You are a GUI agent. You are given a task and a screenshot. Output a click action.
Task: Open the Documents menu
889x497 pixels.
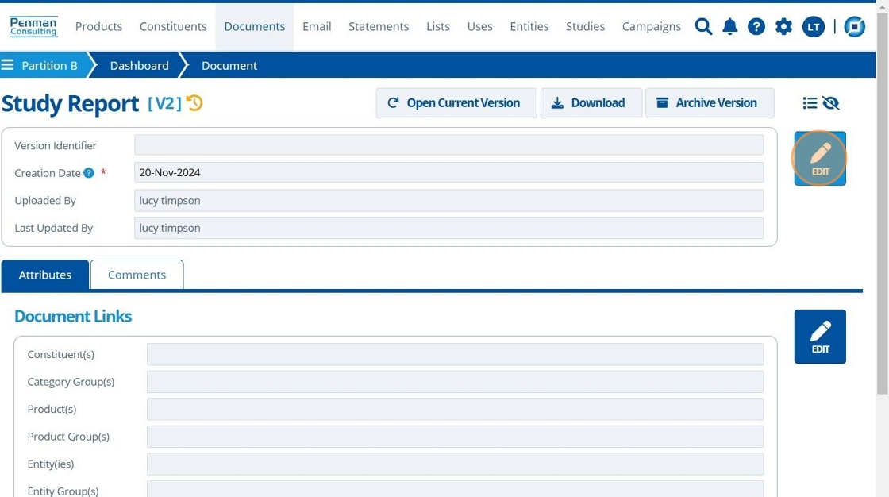point(255,27)
